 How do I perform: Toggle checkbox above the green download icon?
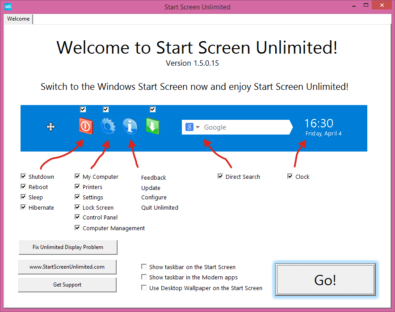(x=152, y=109)
